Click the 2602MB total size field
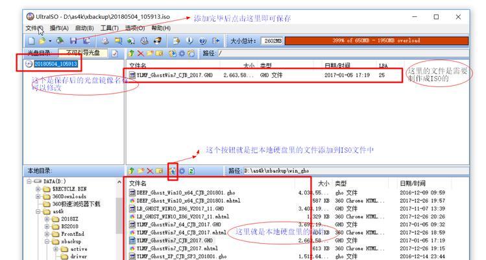486x260 pixels. click(272, 41)
